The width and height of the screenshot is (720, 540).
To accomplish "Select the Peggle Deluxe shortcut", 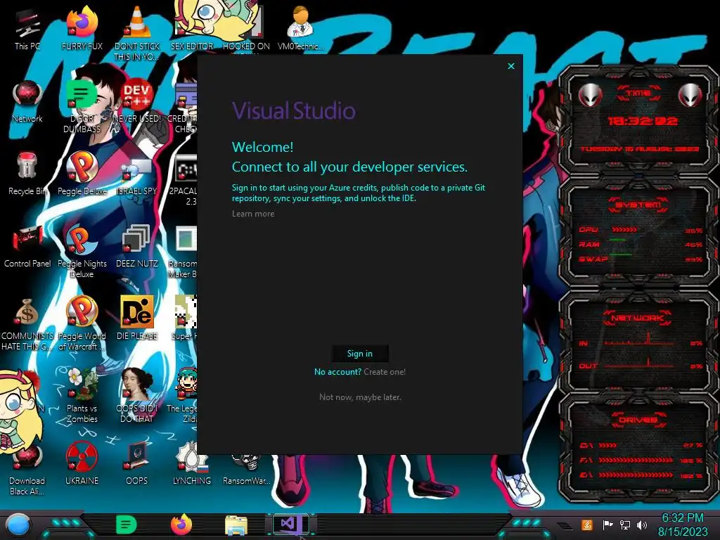I will click(82, 174).
